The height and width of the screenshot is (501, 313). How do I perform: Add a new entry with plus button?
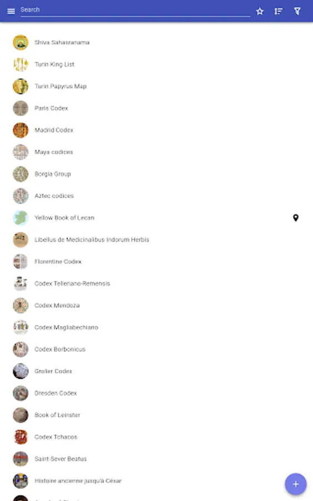[x=296, y=484]
